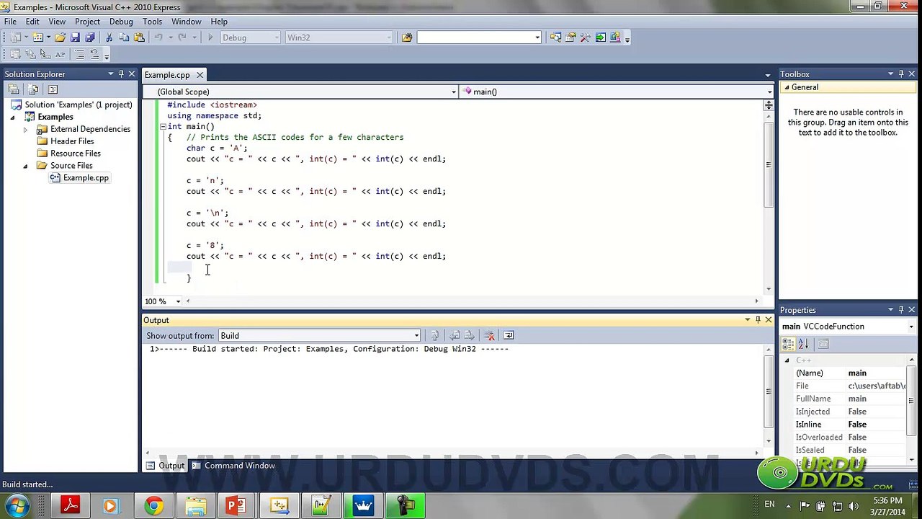922x519 pixels.
Task: Click the Clear All icon in Output panel
Action: tap(489, 335)
